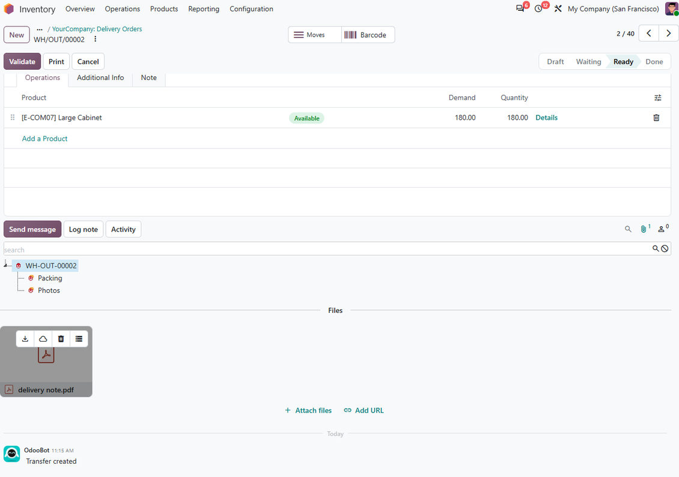This screenshot has height=477, width=679.
Task: Click the cloud icon on delivery note.pdf
Action: [43, 339]
